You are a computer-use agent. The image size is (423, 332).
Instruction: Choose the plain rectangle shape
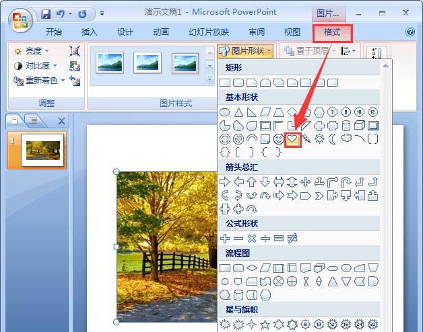click(225, 83)
